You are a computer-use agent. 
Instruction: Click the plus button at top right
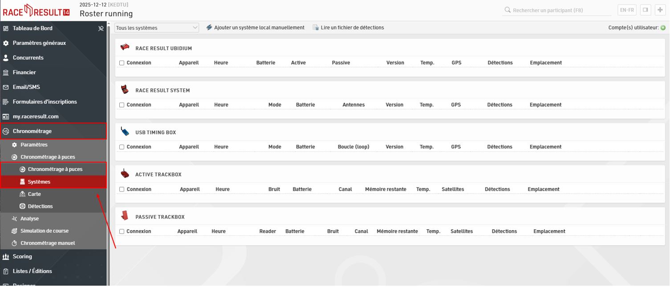(x=660, y=10)
